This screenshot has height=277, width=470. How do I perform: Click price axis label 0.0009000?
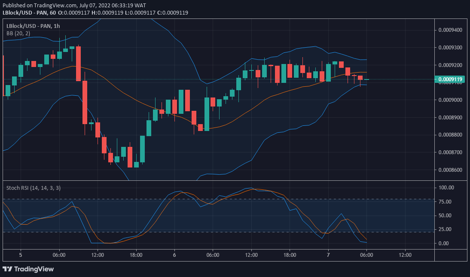pyautogui.click(x=450, y=100)
